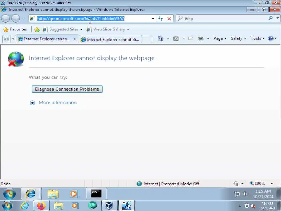Screen dimensions: 281x211
Task: Click the guest volume speaker icon
Action: 245,194
